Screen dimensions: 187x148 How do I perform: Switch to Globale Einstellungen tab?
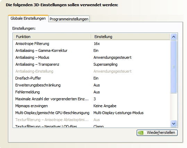coord(28,18)
